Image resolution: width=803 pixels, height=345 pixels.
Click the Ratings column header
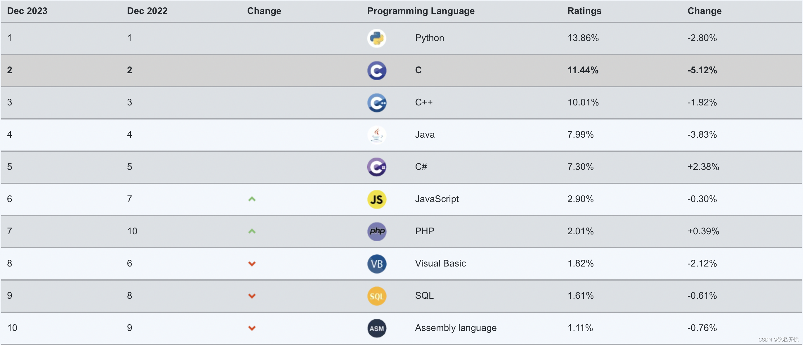[x=584, y=11]
